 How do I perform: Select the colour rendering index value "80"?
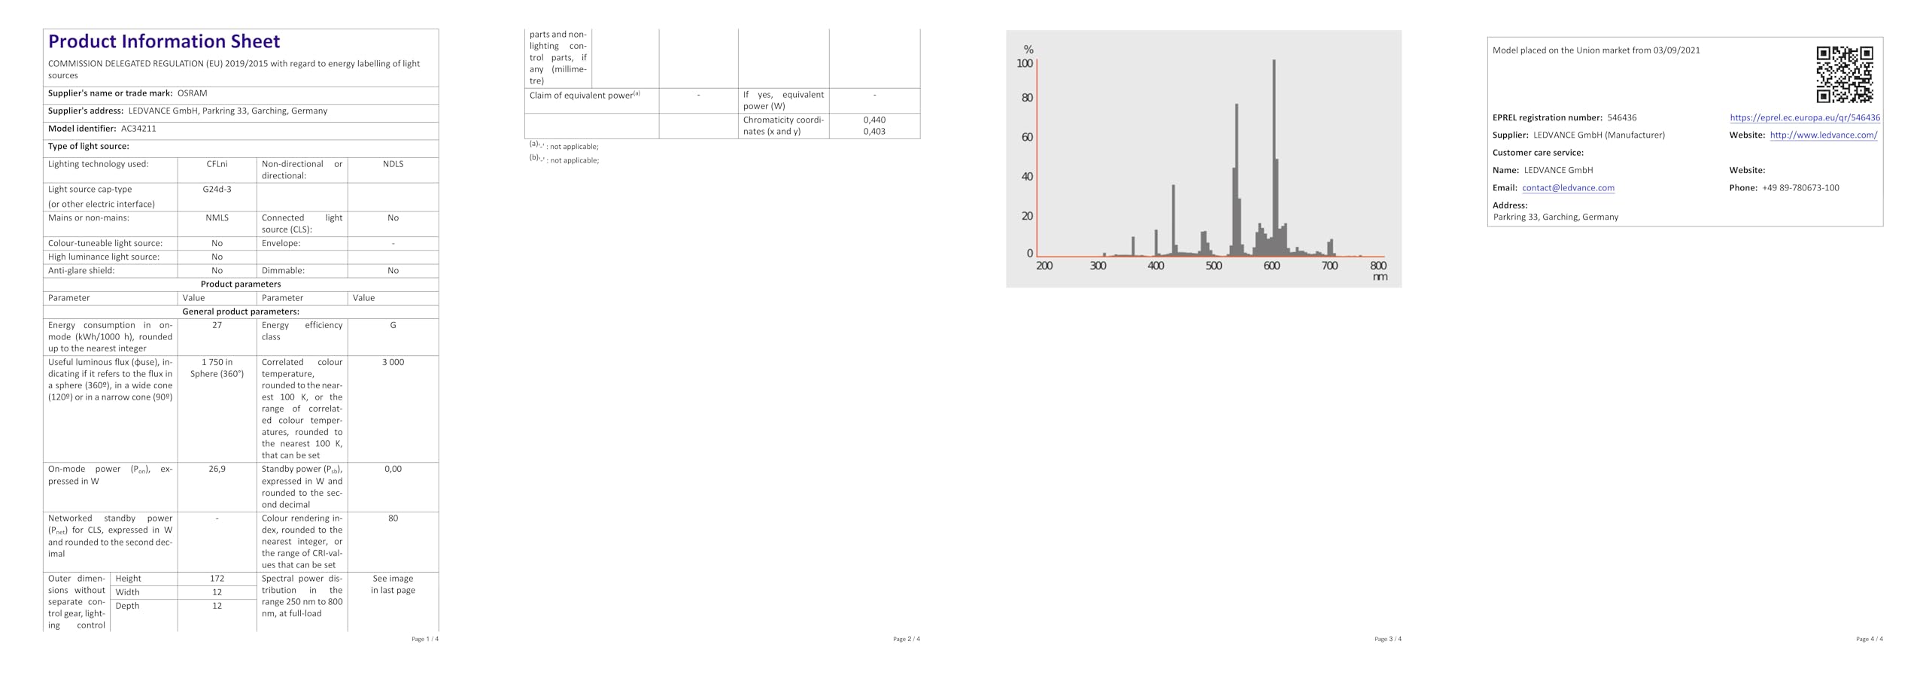(x=393, y=518)
